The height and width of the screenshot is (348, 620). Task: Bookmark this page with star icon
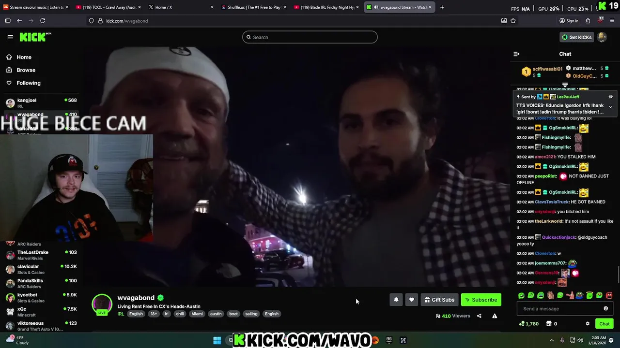(x=513, y=21)
